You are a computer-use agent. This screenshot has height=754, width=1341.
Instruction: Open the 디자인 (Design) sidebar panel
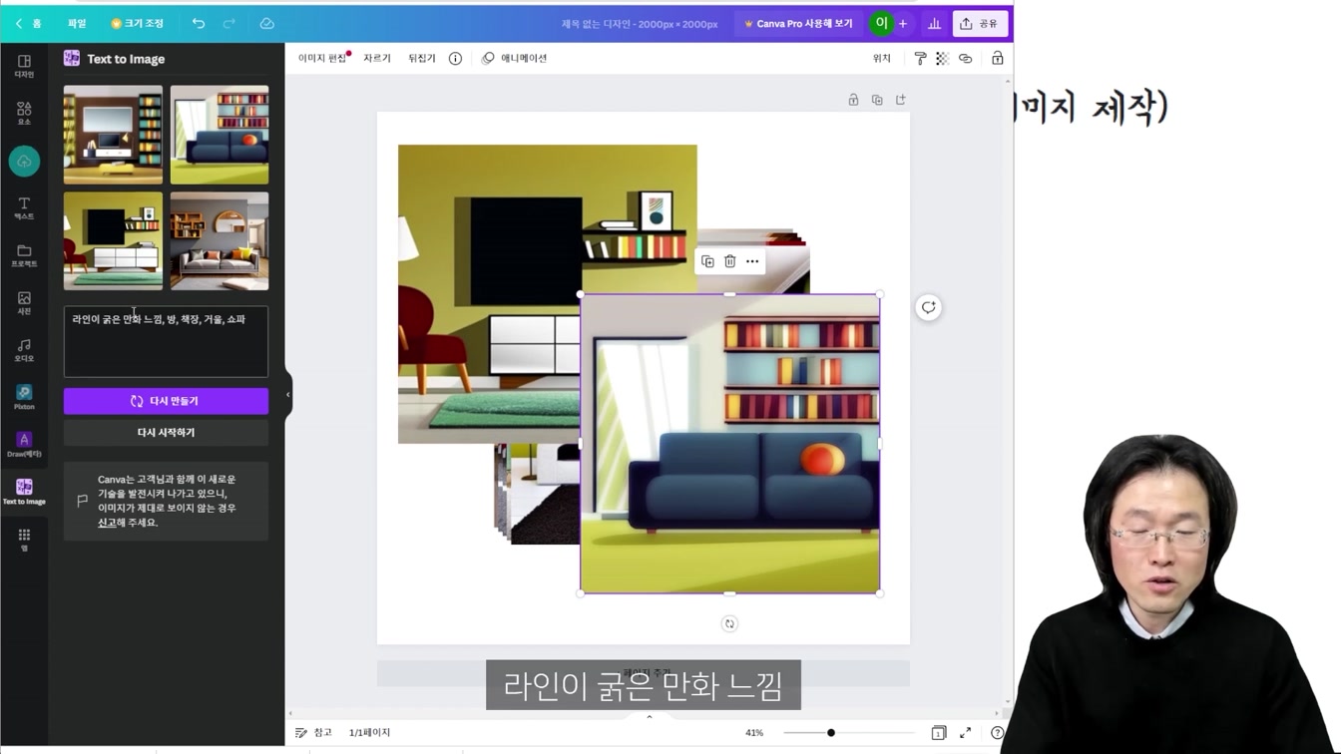(24, 66)
